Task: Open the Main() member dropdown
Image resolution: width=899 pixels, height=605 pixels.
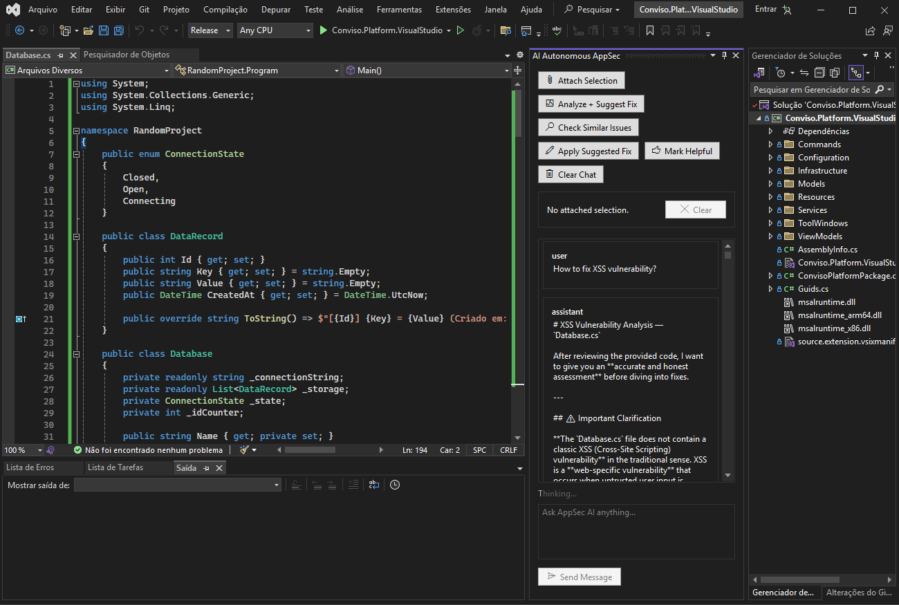Action: click(427, 70)
